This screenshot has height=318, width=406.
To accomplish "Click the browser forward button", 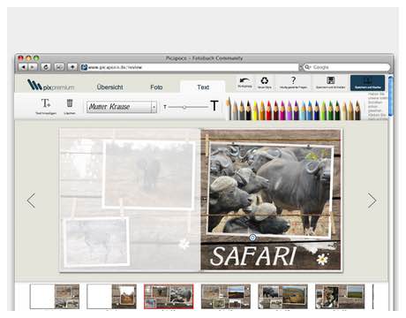I will pos(32,67).
